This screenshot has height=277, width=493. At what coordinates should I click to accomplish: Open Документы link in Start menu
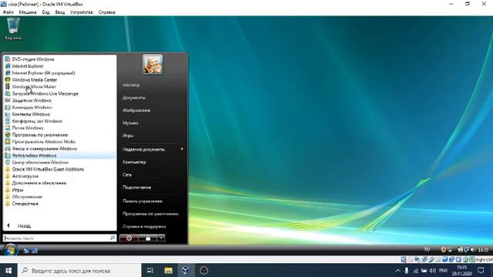(x=134, y=98)
